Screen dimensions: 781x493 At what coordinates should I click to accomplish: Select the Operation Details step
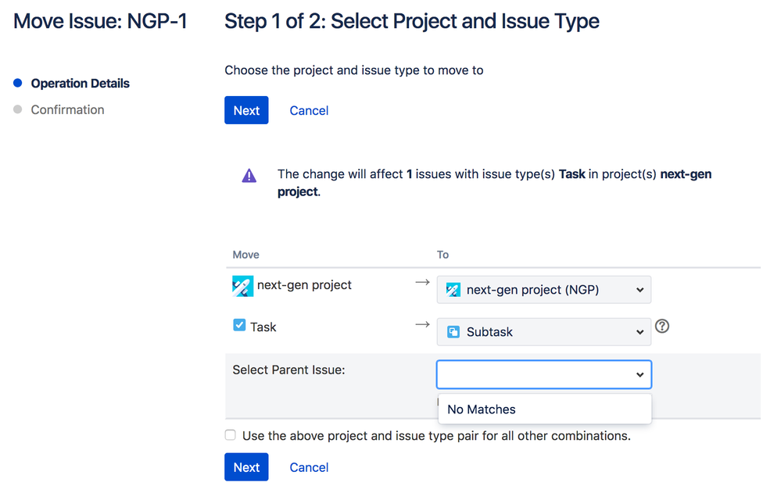80,84
